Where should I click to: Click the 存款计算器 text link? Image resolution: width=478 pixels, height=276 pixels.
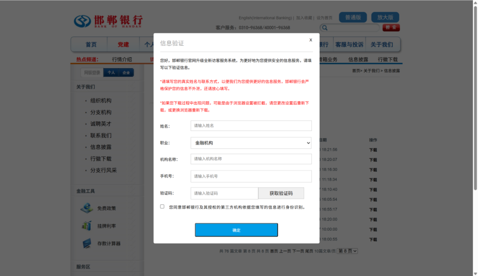[109, 244]
